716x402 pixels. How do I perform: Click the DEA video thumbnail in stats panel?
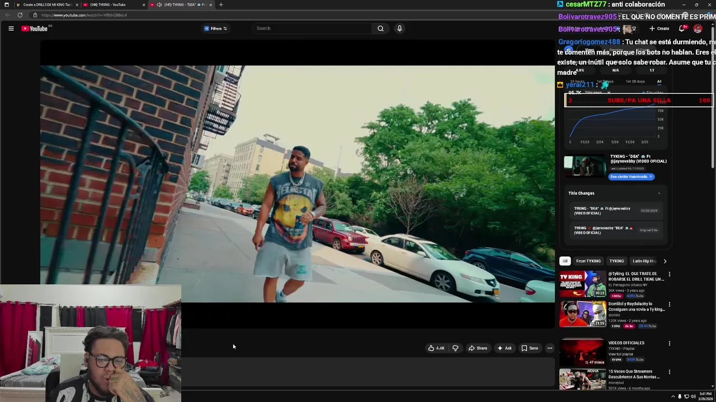pyautogui.click(x=585, y=166)
